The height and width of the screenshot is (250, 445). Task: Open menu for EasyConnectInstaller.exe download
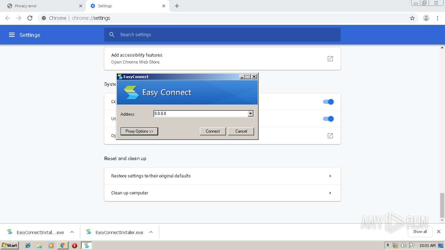click(151, 232)
